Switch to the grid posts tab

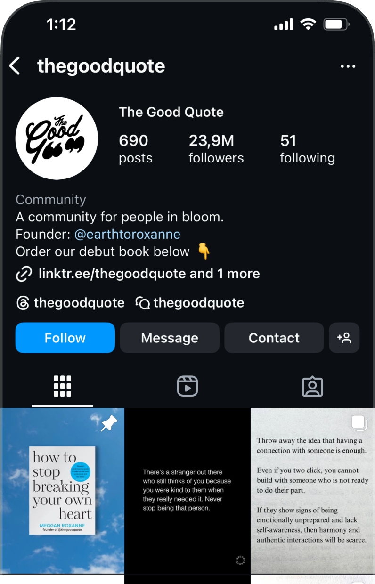click(x=62, y=387)
